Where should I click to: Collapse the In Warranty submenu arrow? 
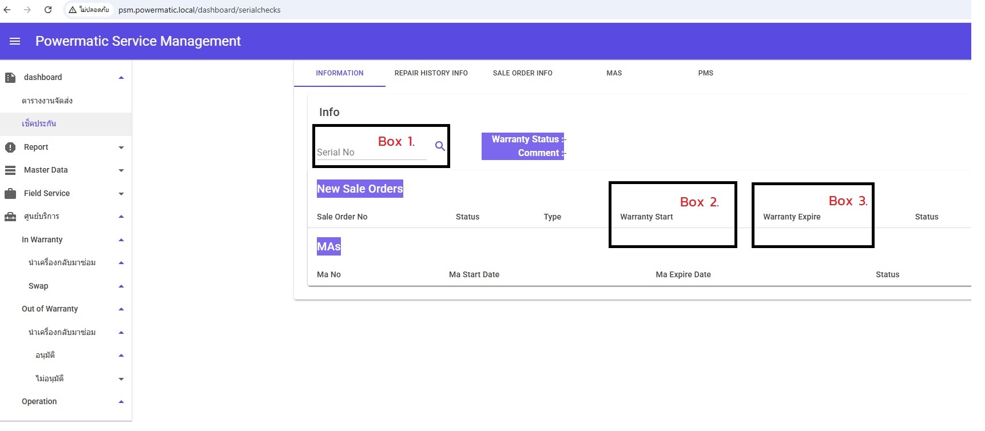[x=121, y=240]
